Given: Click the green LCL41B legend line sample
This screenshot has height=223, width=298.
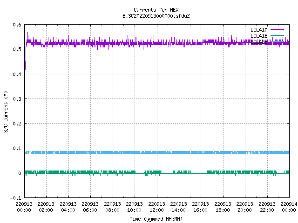Looking at the screenshot, I should (x=277, y=35).
